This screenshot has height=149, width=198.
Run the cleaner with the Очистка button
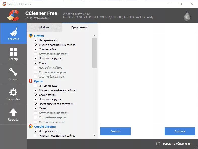pos(180,131)
